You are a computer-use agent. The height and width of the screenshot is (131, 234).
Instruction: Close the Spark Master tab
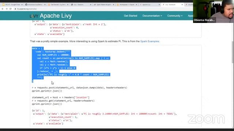(113, 5)
